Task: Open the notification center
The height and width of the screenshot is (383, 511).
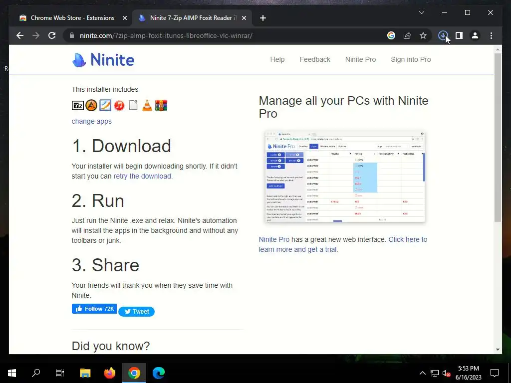Action: (x=495, y=373)
